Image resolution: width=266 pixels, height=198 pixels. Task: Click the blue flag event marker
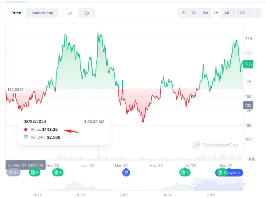tap(126, 172)
